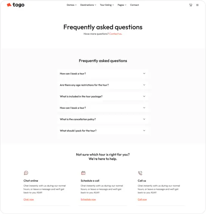
Task: Go to the Contact page
Action: point(134,5)
